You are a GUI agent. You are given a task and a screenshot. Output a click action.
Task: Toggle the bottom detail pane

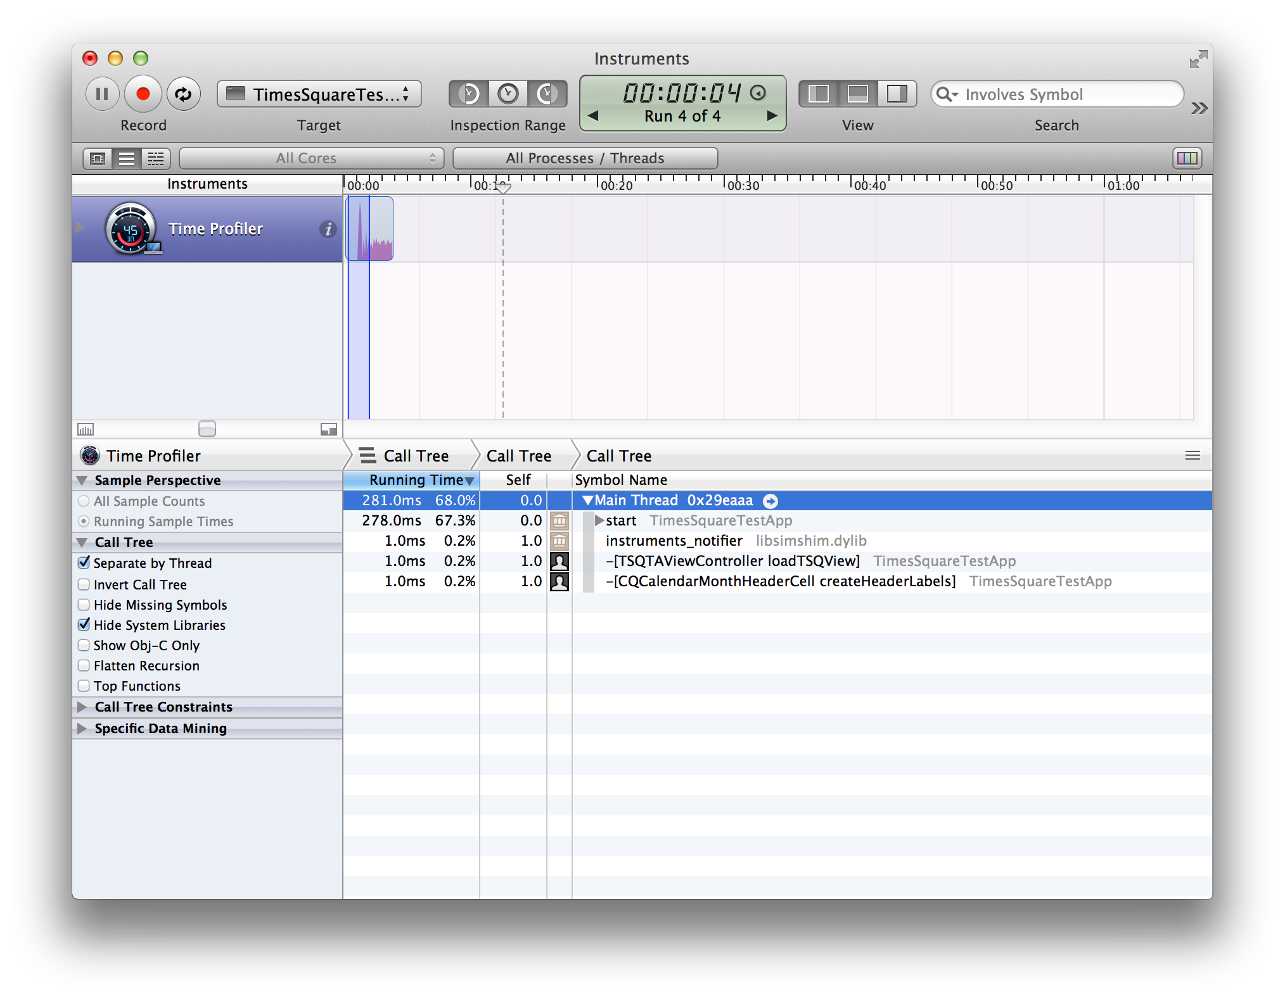[857, 94]
